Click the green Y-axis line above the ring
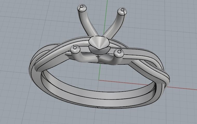 click(106, 18)
